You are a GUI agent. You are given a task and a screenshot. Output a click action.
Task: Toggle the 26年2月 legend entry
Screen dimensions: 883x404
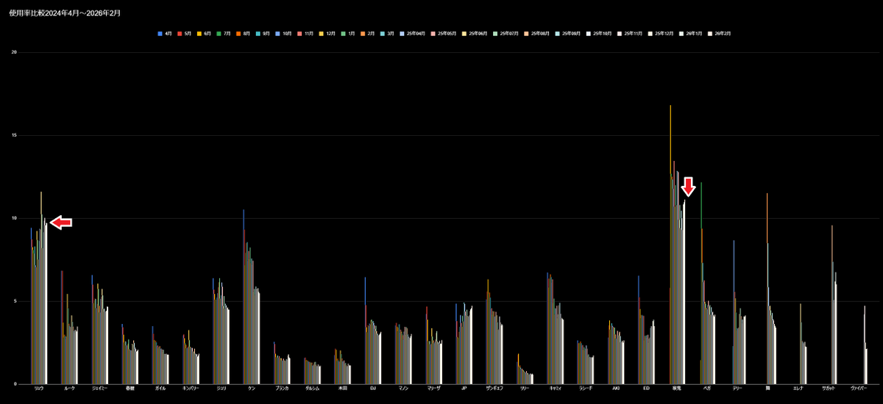pos(719,34)
